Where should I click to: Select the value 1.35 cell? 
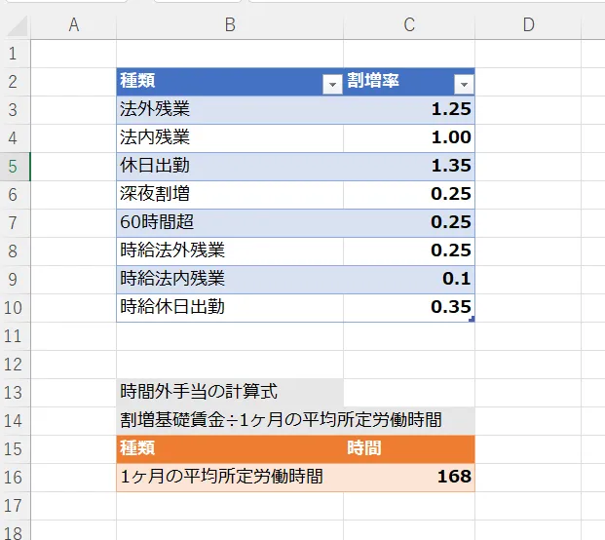409,166
